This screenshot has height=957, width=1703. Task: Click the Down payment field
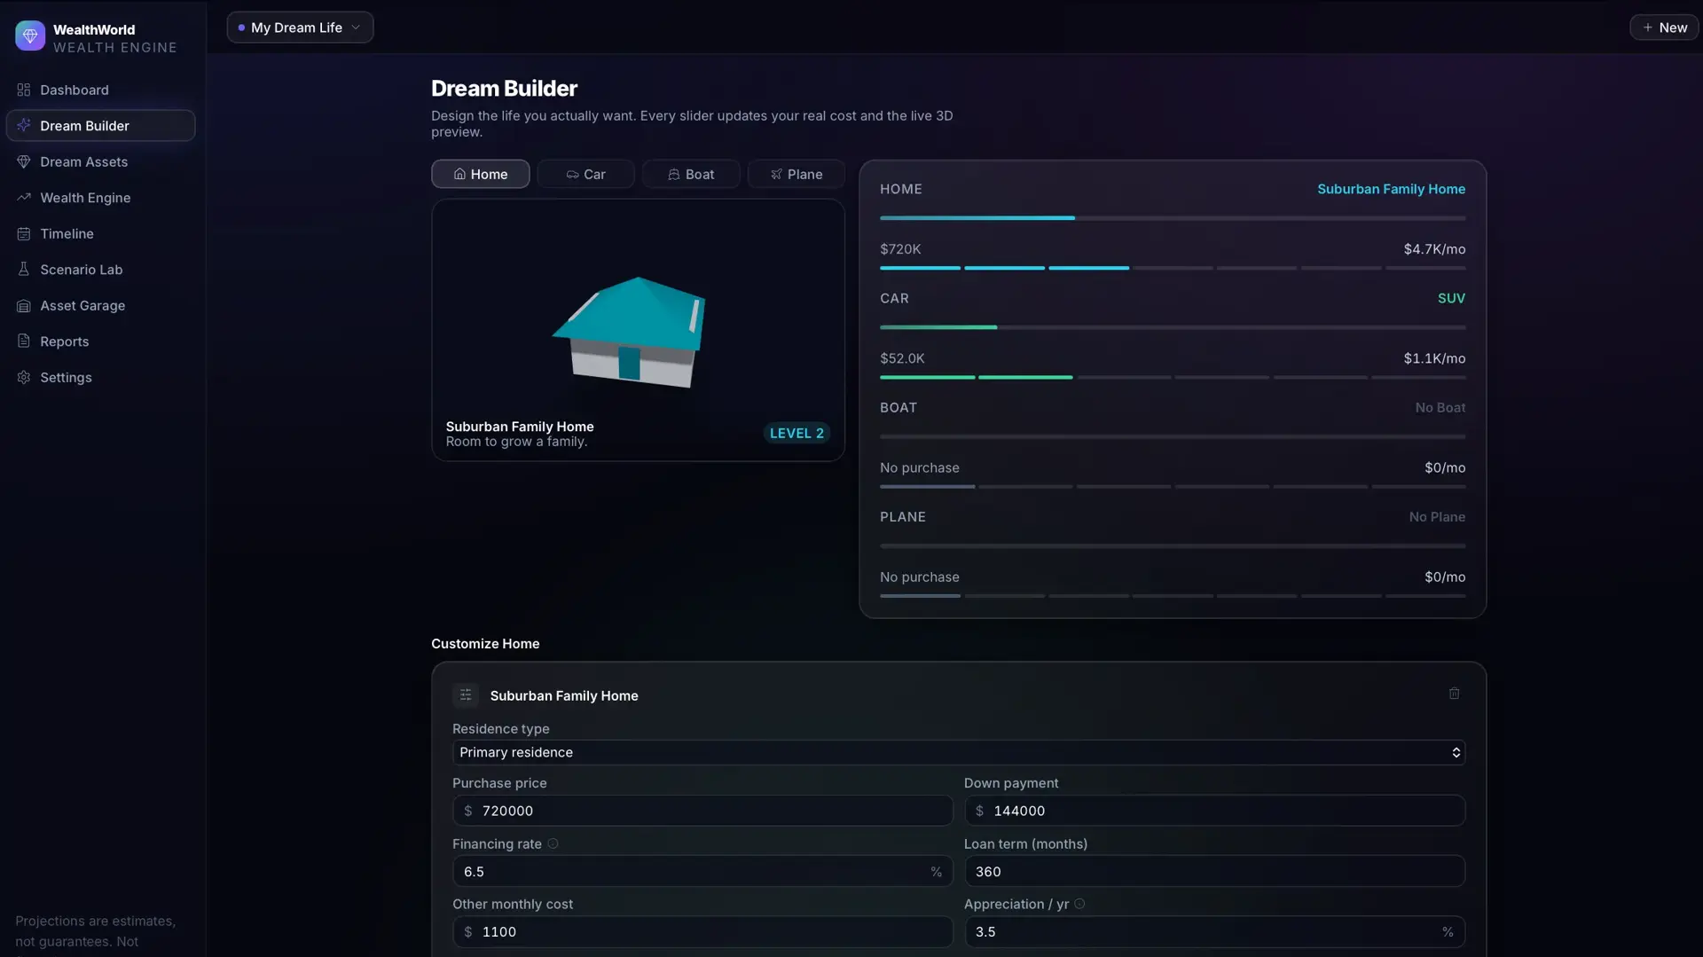pyautogui.click(x=1214, y=811)
